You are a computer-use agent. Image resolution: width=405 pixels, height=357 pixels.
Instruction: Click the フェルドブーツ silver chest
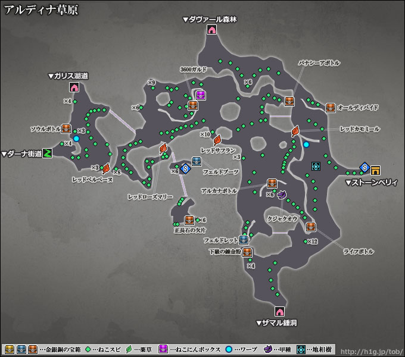point(197,162)
